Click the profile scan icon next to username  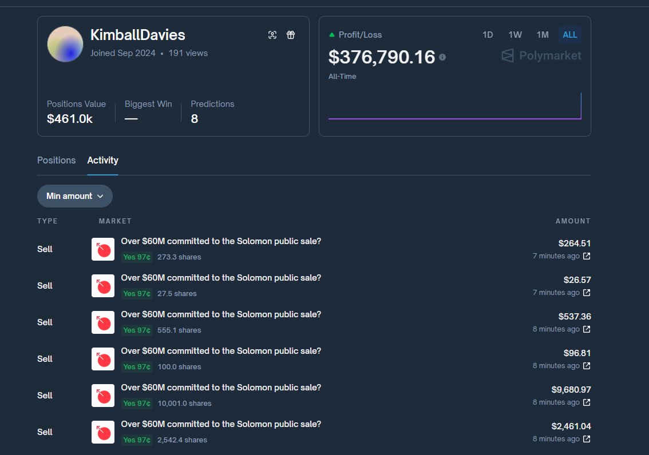[272, 35]
